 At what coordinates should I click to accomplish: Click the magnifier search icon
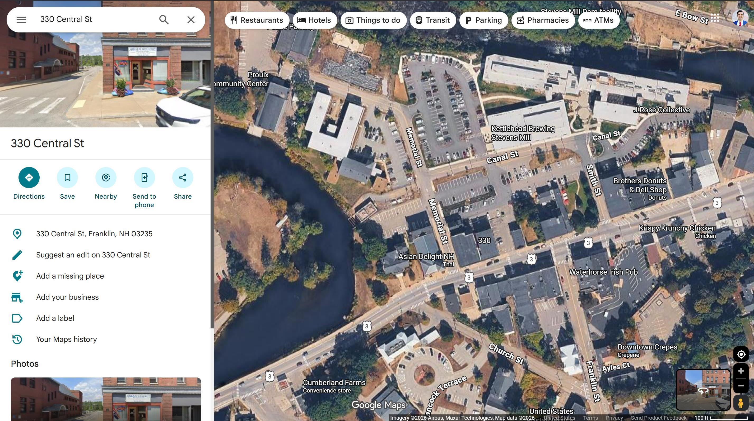pos(164,20)
